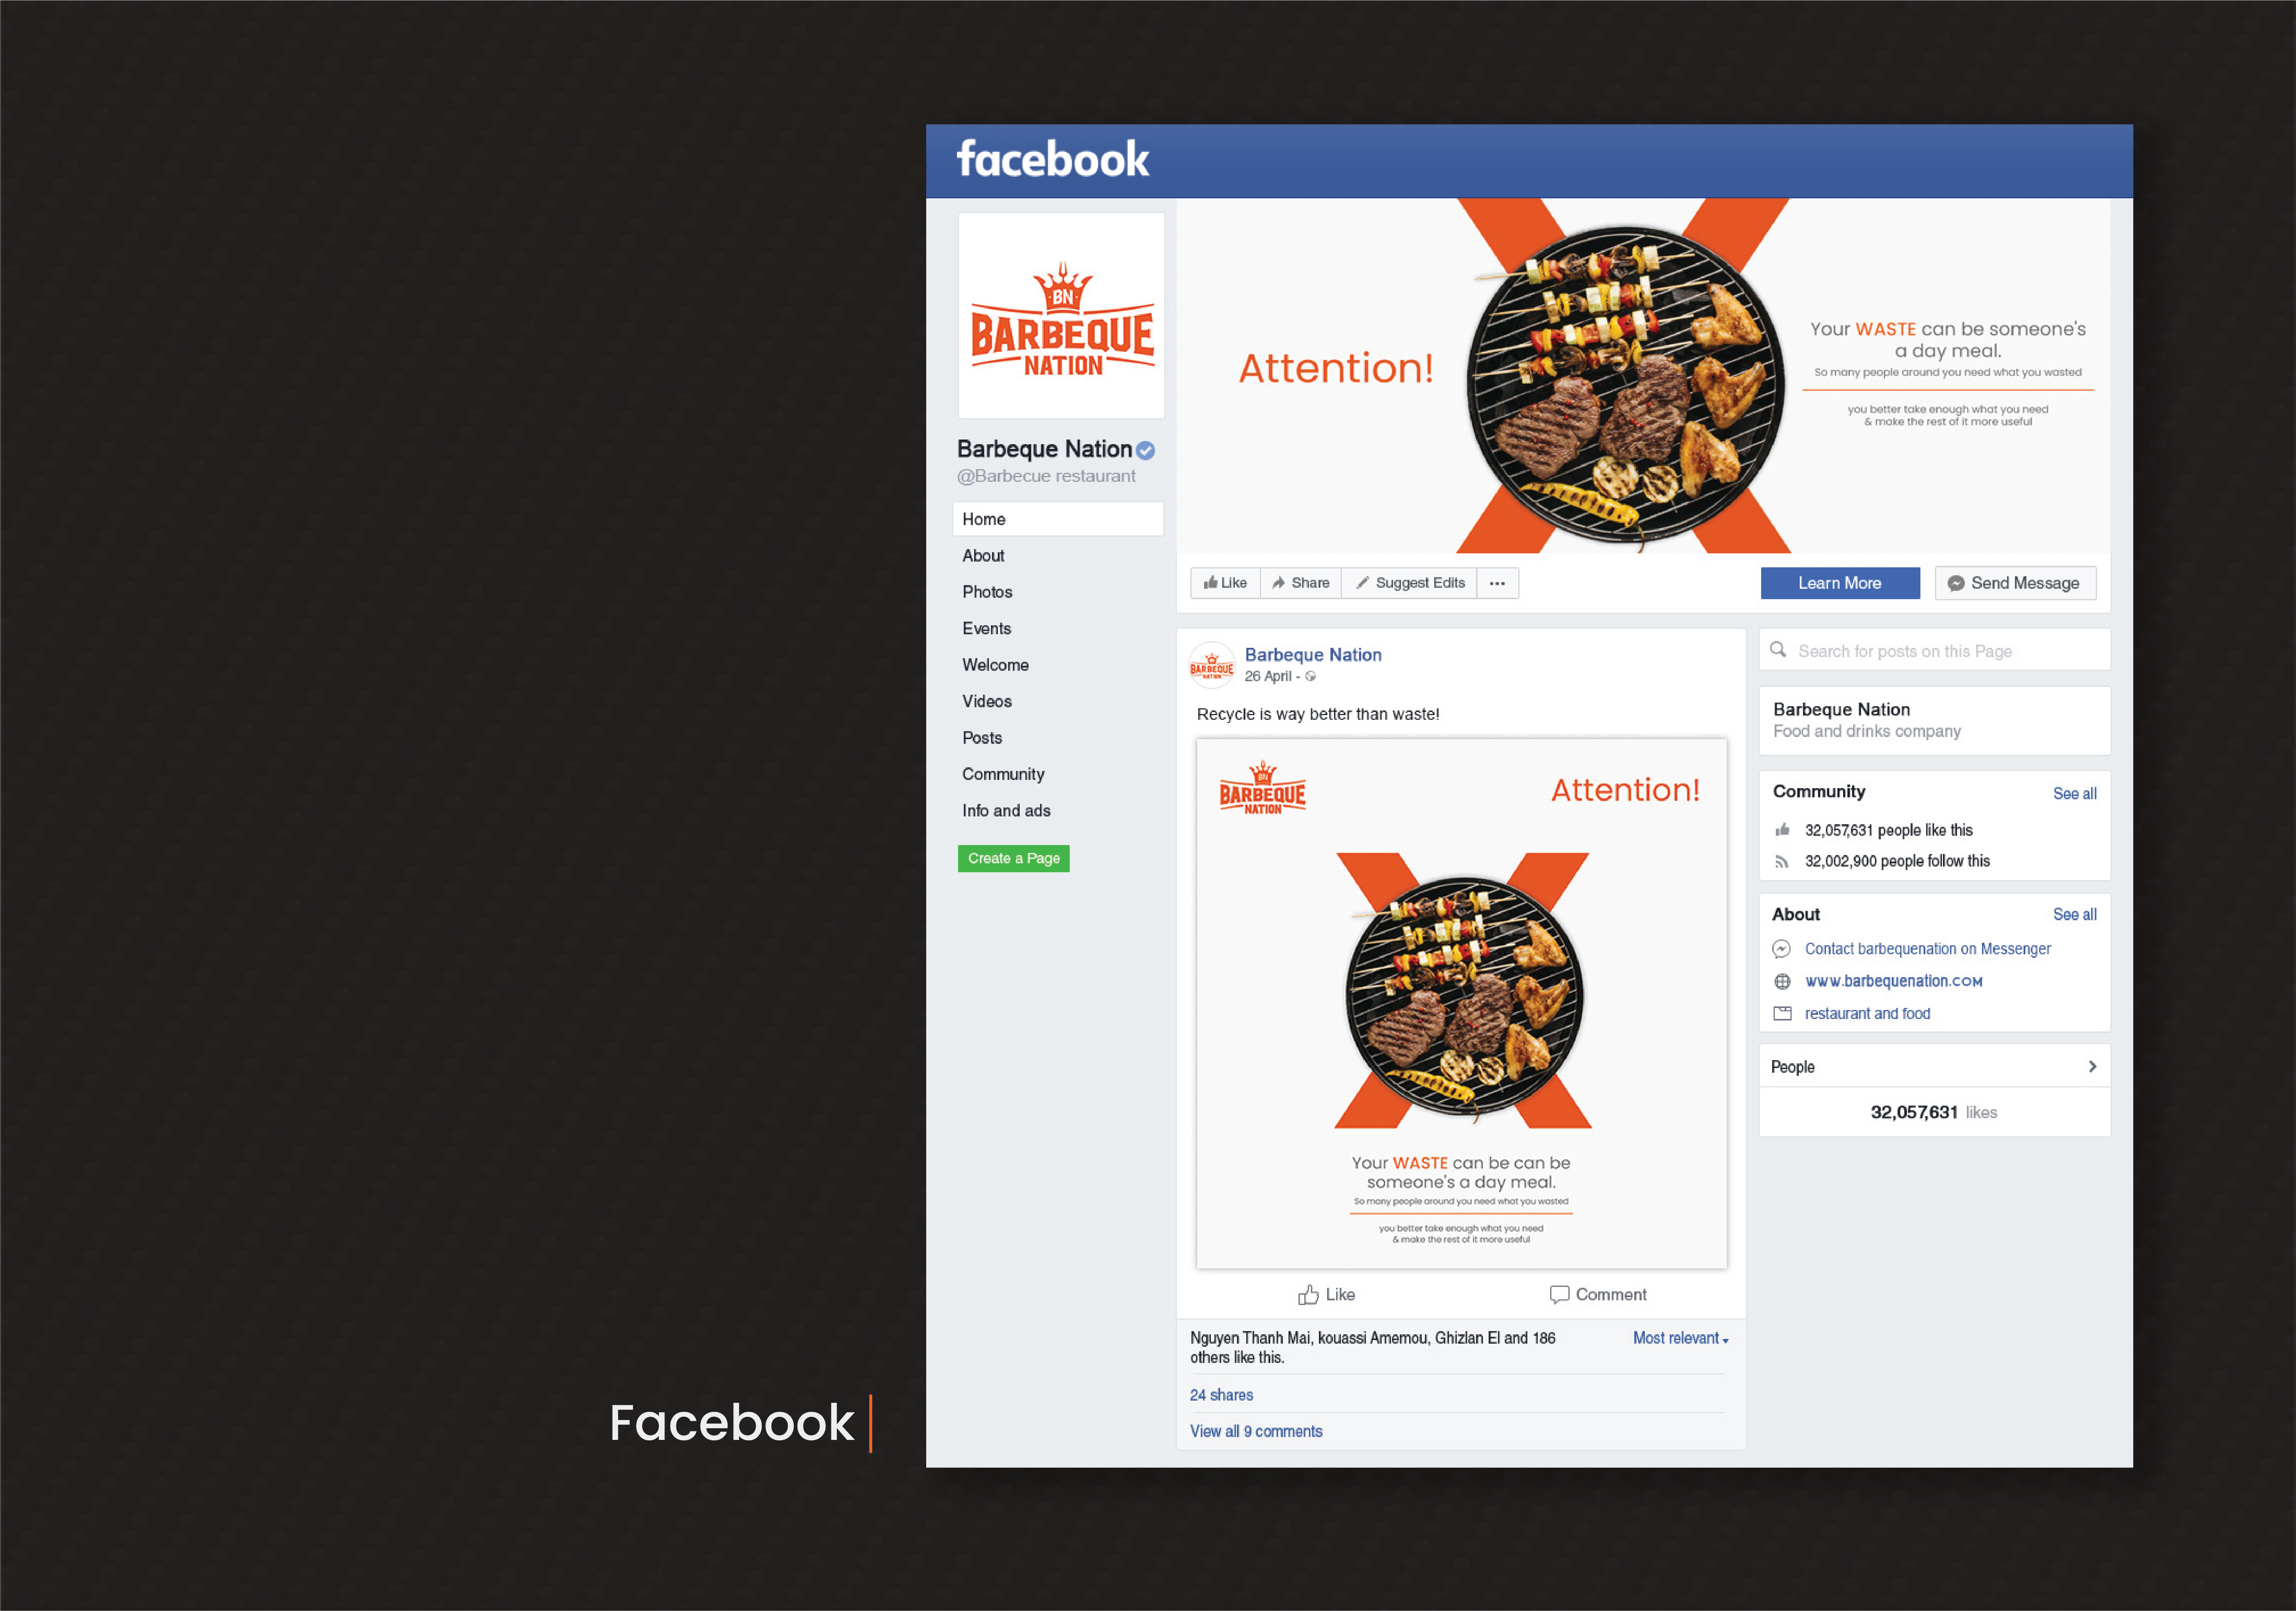This screenshot has height=1611, width=2296.
Task: Click the blue Learn More button
Action: [1840, 583]
